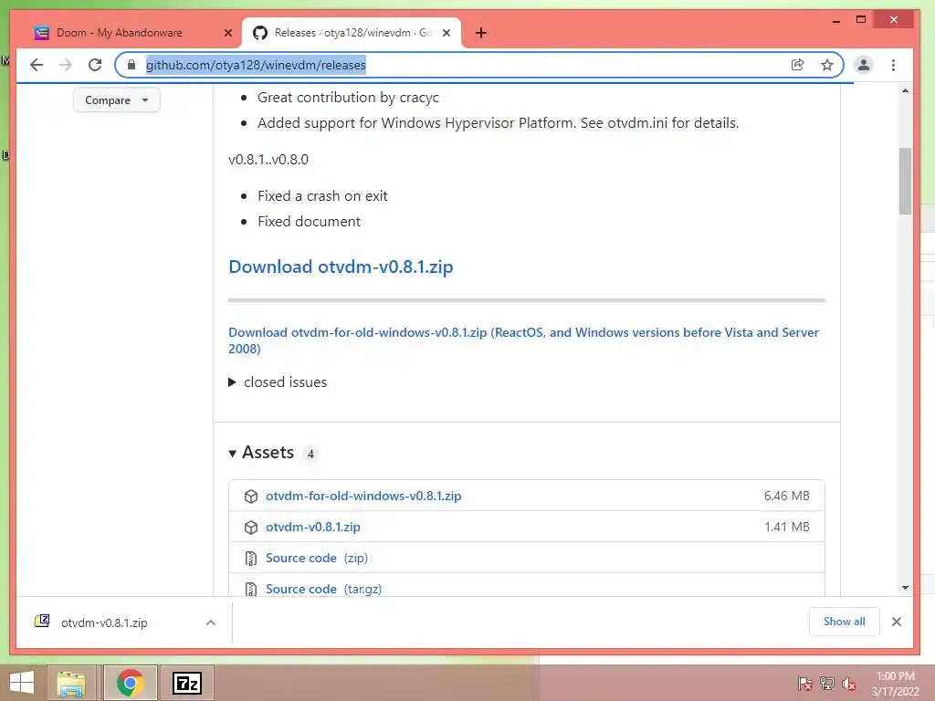Click Download otvdm-v0.8.1.zip heading link
The height and width of the screenshot is (701, 935).
tap(341, 267)
